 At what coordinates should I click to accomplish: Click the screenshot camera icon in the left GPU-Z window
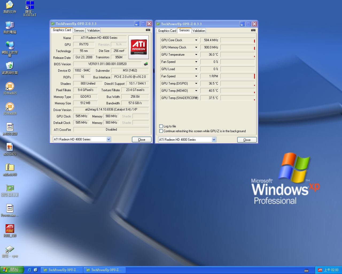148,30
